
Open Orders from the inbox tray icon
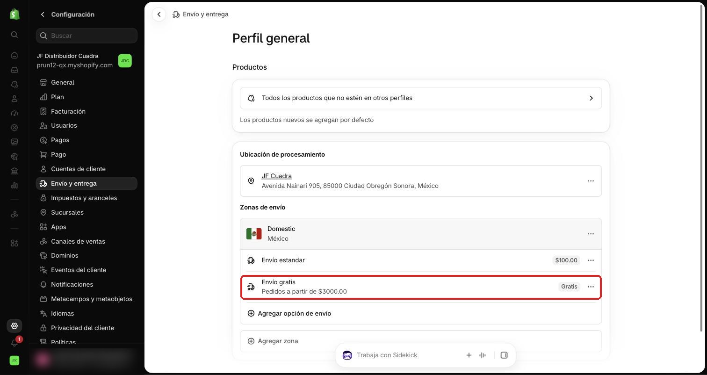coord(14,70)
